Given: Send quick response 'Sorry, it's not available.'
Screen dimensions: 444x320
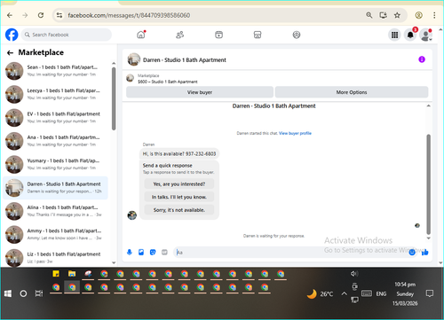Looking at the screenshot, I should pyautogui.click(x=179, y=210).
